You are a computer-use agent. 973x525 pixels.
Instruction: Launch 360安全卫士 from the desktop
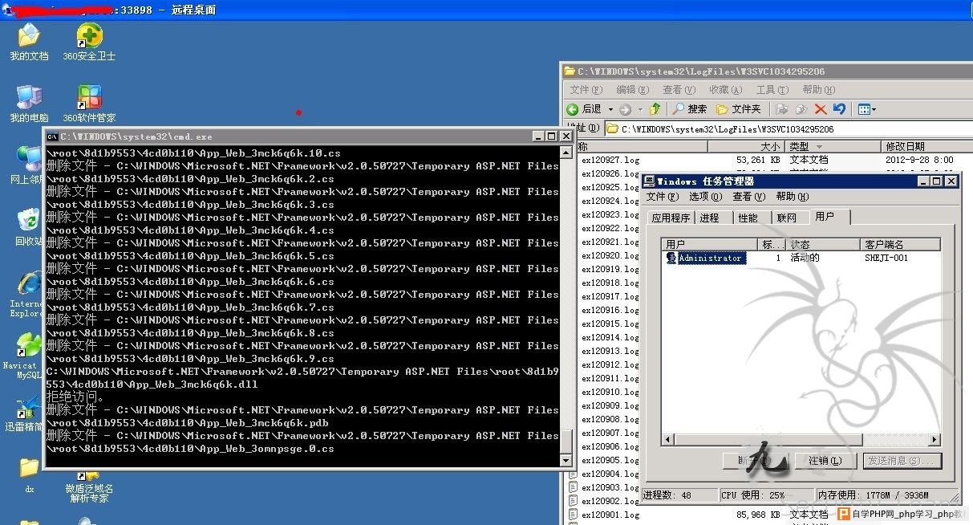click(x=89, y=42)
